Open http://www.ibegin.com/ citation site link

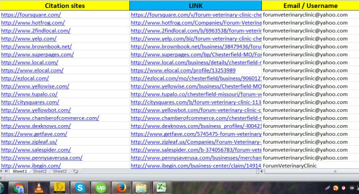pyautogui.click(x=31, y=166)
